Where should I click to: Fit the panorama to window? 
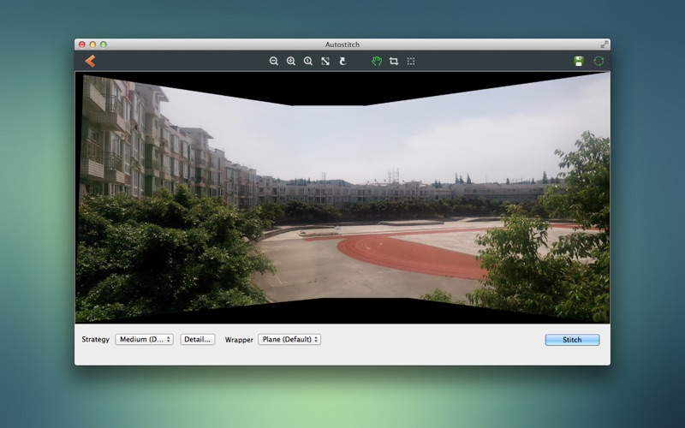(325, 61)
